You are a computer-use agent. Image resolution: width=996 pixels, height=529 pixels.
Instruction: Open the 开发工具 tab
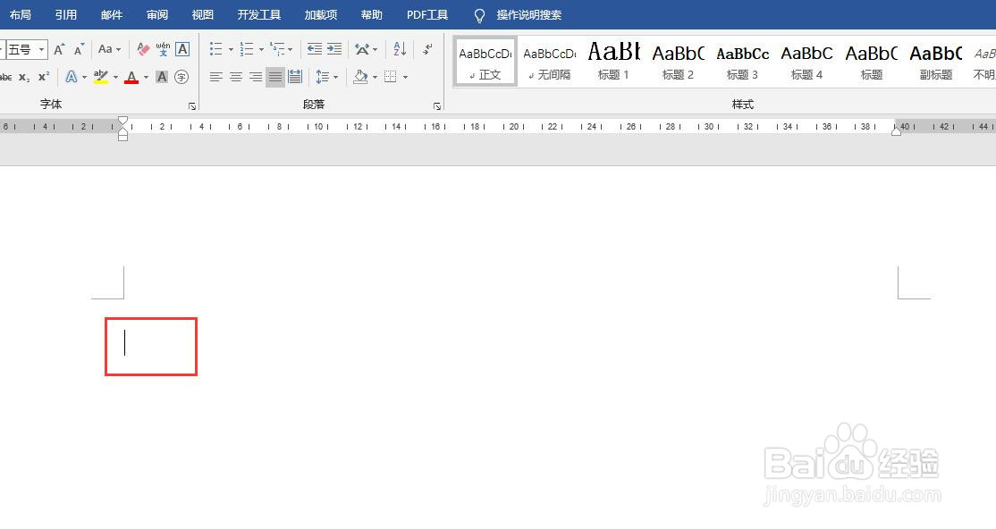pos(259,14)
